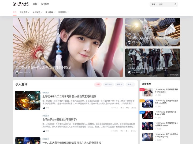
Task: Select the 网红资讯 filter pill
Action: click(108, 84)
